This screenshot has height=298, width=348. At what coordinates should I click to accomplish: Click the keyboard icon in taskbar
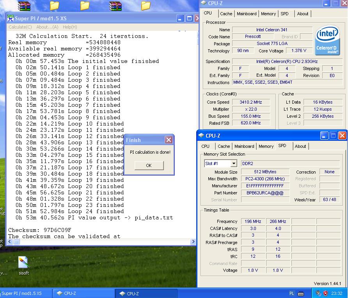coord(301,294)
